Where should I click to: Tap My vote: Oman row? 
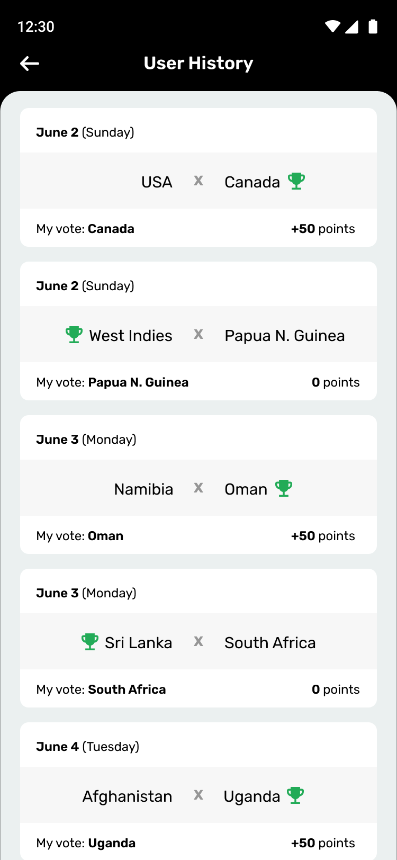click(198, 535)
